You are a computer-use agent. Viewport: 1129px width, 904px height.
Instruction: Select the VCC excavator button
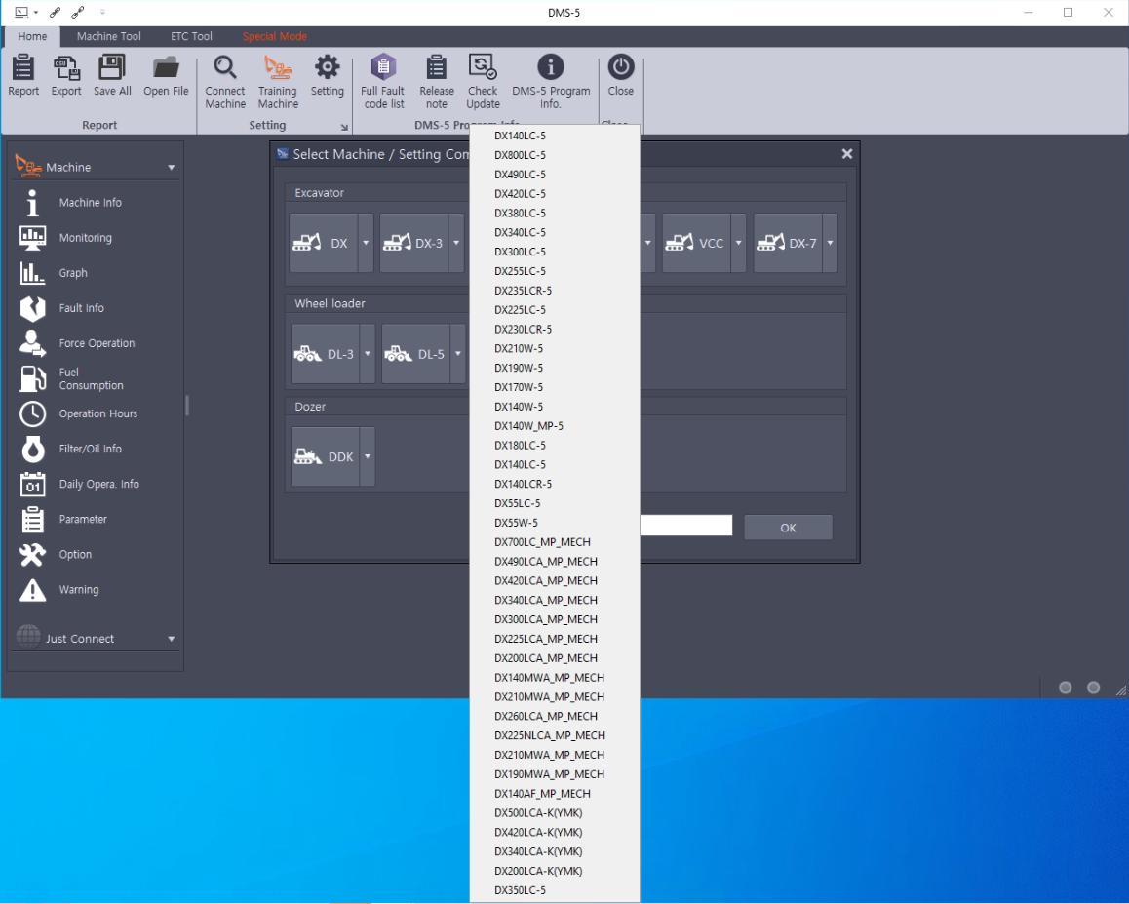pos(696,243)
